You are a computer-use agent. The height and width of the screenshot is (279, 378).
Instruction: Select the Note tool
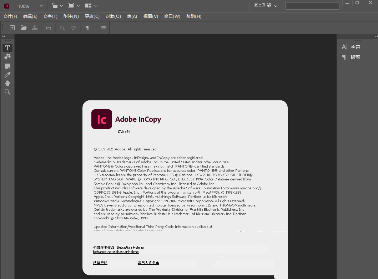click(7, 66)
